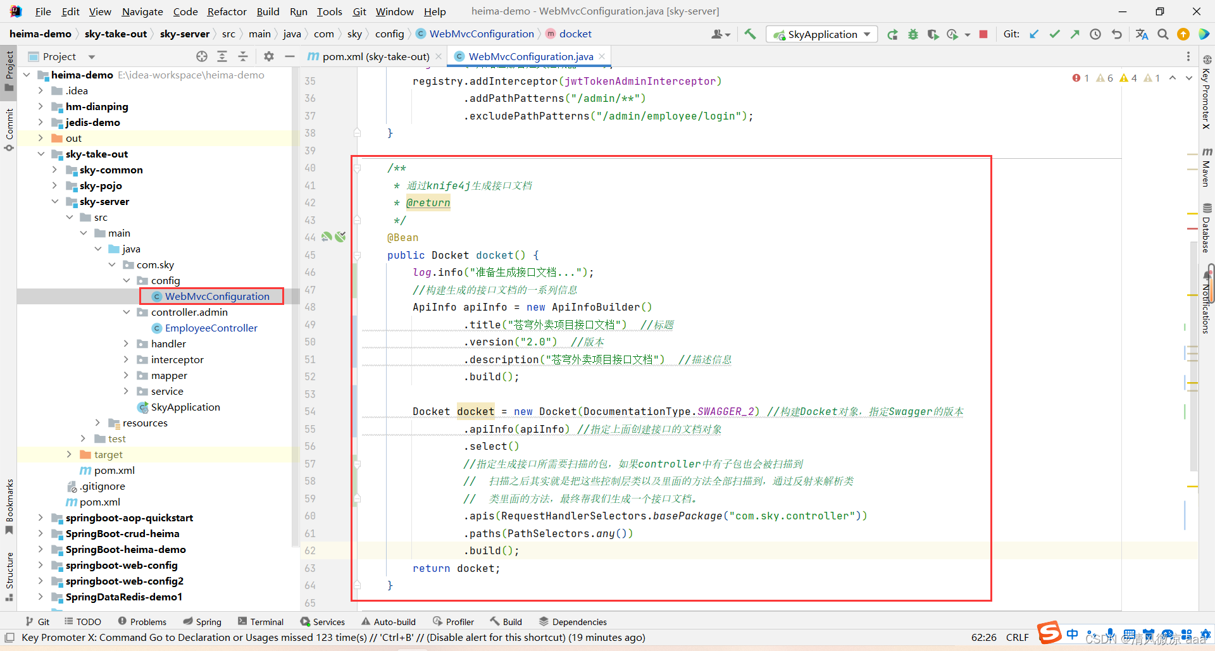Click the errors and warnings inspection widget
The height and width of the screenshot is (651, 1215).
pyautogui.click(x=1116, y=78)
